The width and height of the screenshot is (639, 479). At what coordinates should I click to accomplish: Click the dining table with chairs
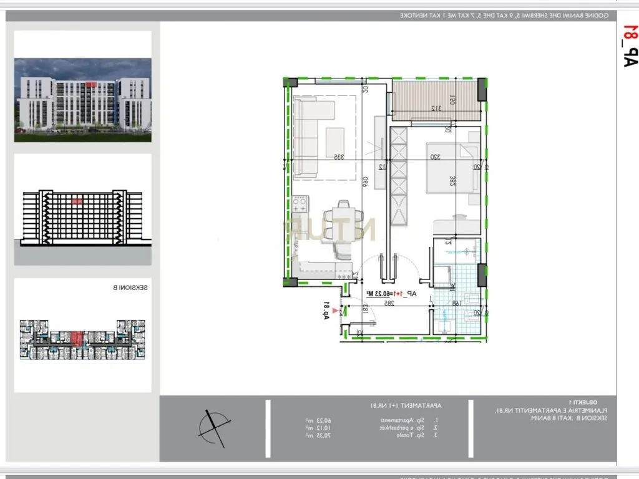point(342,229)
